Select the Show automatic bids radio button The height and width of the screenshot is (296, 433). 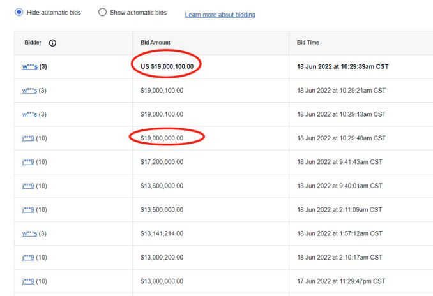(x=102, y=12)
